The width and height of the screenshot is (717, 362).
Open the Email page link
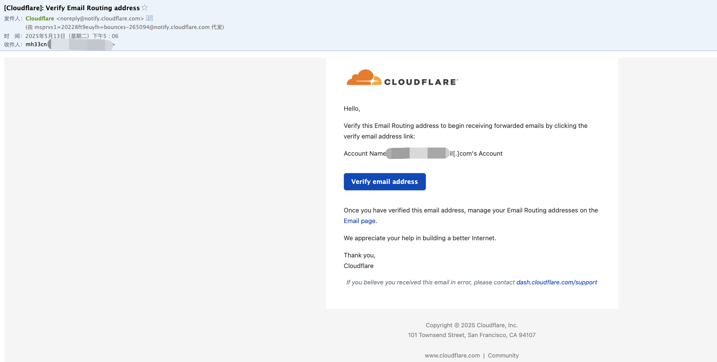(x=359, y=221)
